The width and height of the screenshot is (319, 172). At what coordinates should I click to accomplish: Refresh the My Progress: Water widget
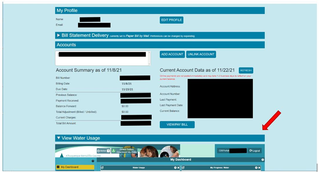(183, 168)
